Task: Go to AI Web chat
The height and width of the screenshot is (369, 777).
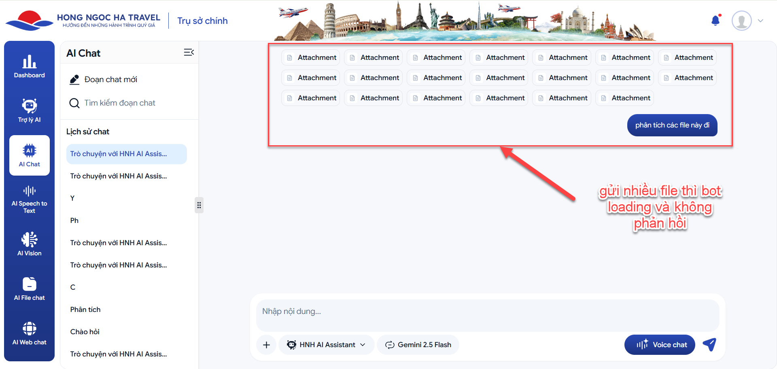Action: (x=29, y=333)
